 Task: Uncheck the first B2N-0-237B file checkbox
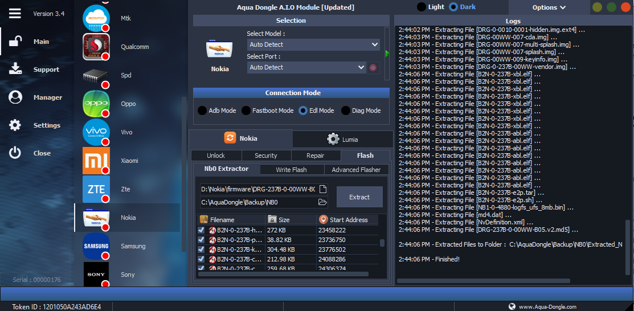201,230
